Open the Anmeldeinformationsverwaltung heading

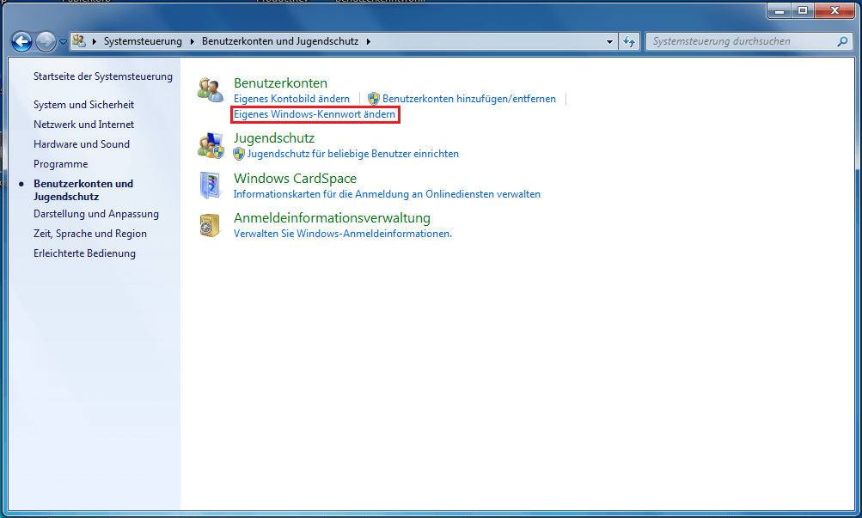(332, 218)
